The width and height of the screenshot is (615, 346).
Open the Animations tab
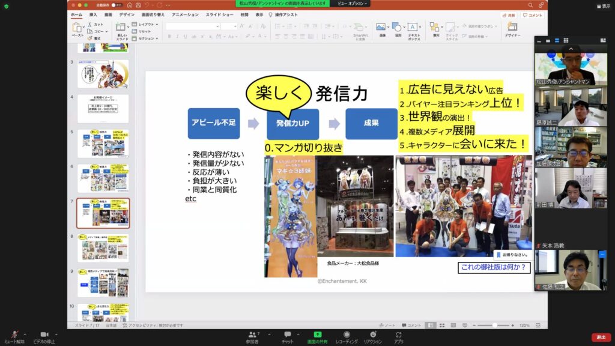click(185, 15)
